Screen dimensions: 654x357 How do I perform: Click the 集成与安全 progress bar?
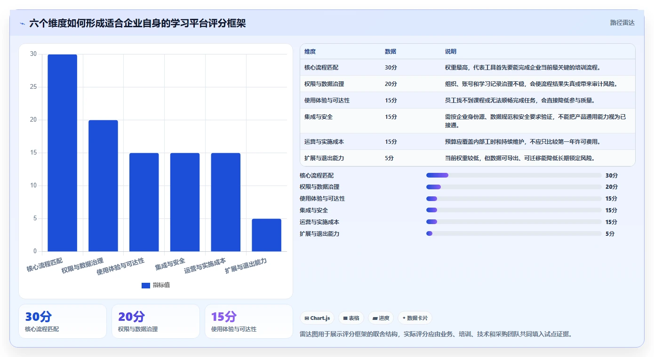coord(514,210)
